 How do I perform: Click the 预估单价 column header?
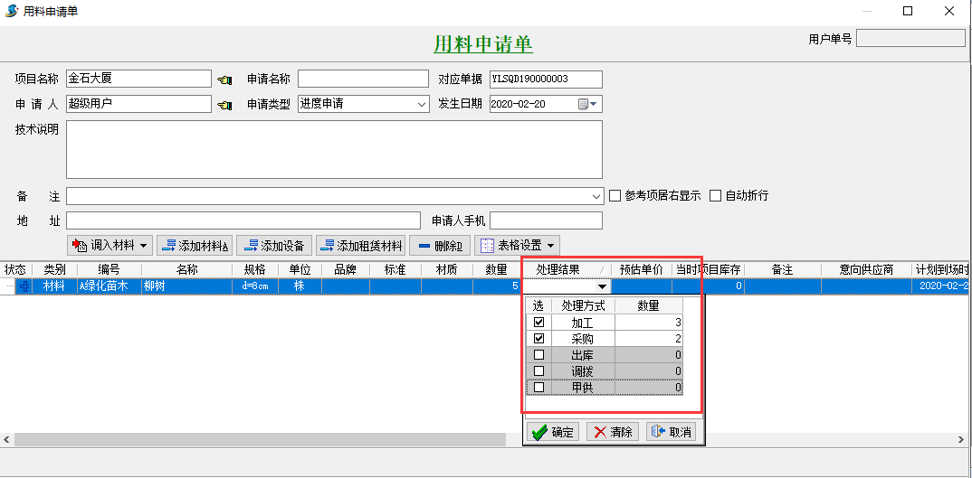(642, 270)
